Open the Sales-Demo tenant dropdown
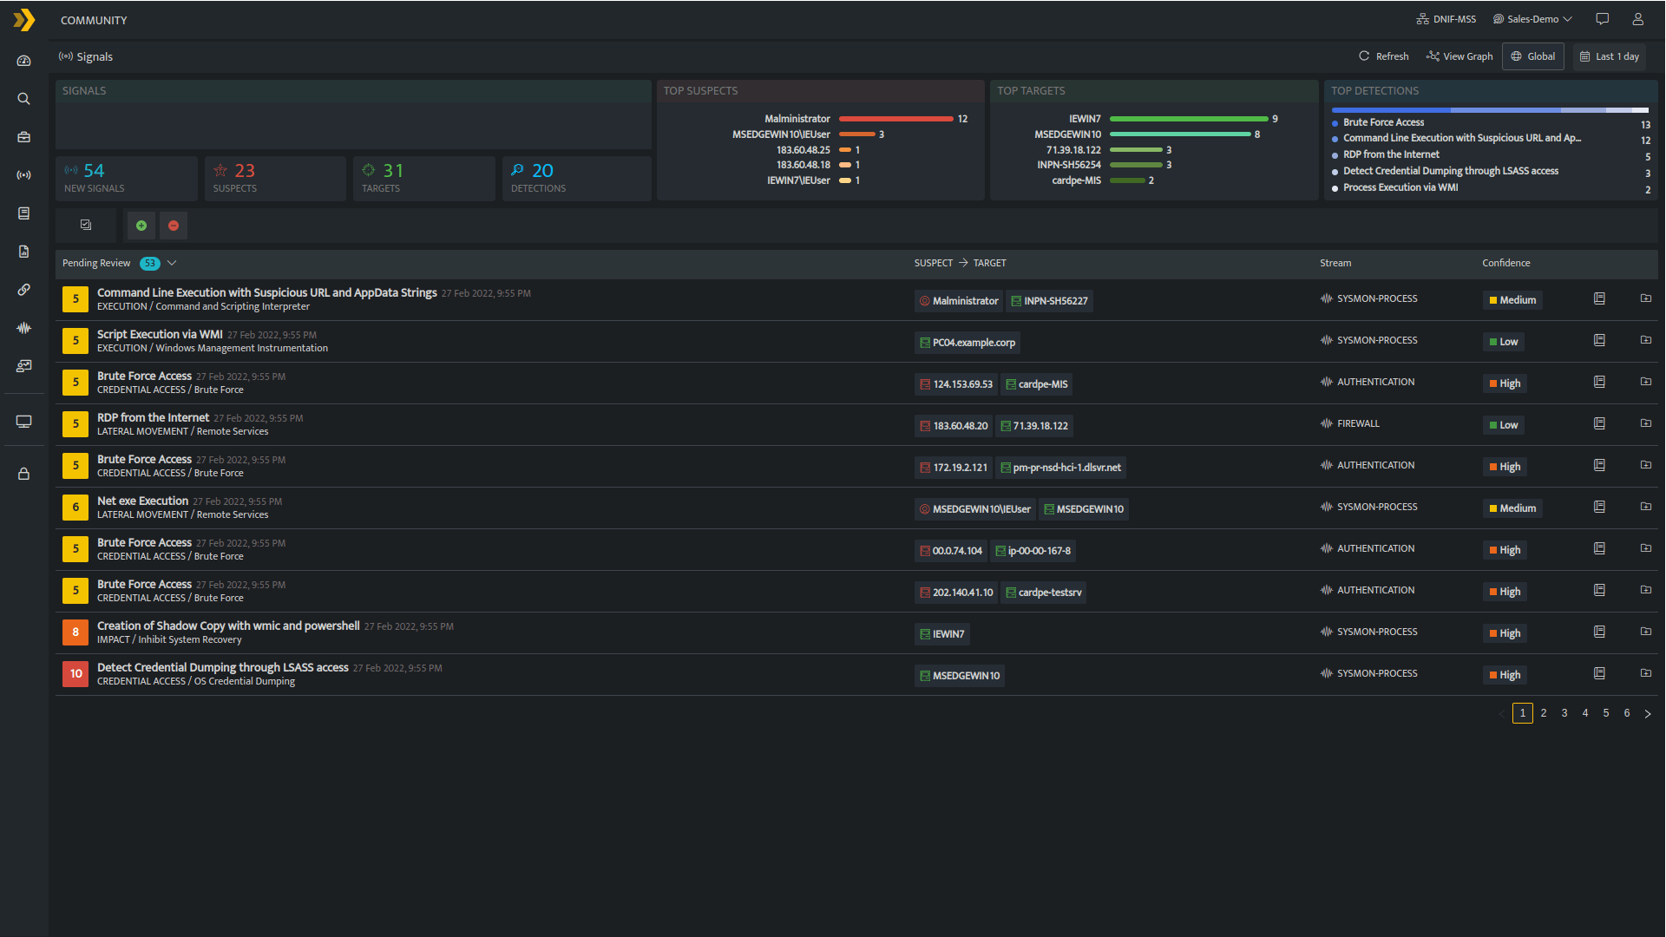The image size is (1666, 937). [x=1532, y=19]
